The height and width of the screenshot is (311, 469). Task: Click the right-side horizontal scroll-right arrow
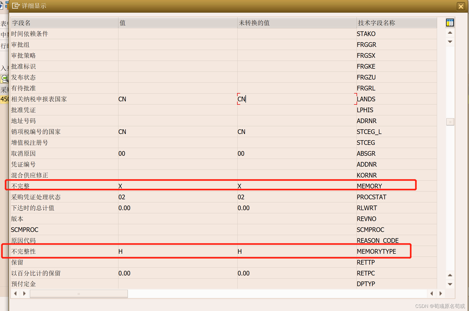(x=440, y=293)
